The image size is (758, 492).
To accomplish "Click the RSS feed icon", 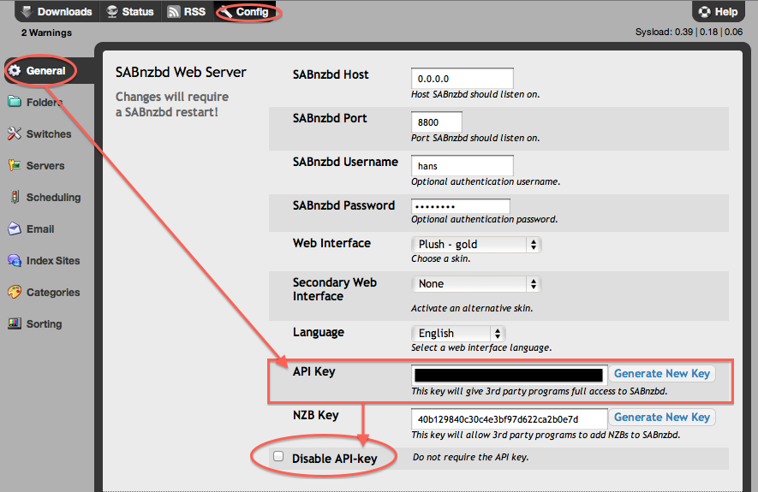I will point(173,12).
